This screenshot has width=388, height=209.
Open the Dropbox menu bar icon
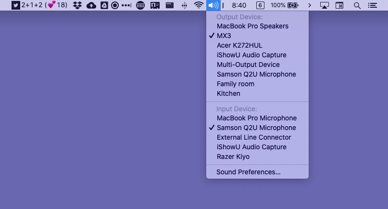pos(77,5)
